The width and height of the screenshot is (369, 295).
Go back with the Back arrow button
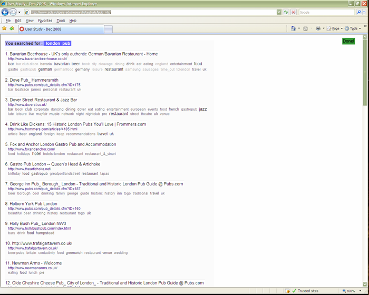point(5,12)
